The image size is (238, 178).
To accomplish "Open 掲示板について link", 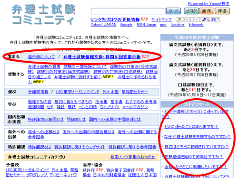I will tap(41, 57).
